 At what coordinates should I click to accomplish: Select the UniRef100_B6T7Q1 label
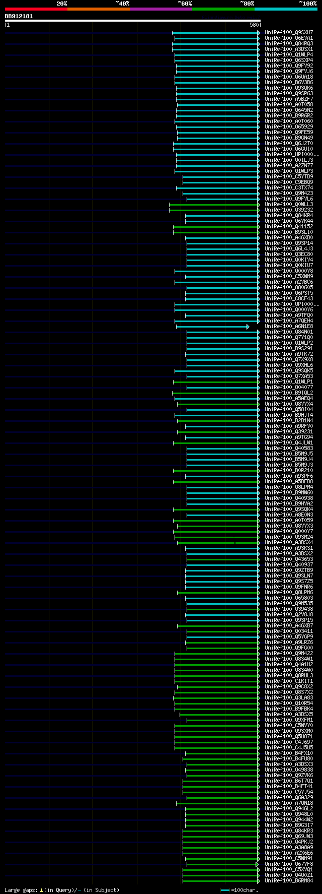[289, 781]
